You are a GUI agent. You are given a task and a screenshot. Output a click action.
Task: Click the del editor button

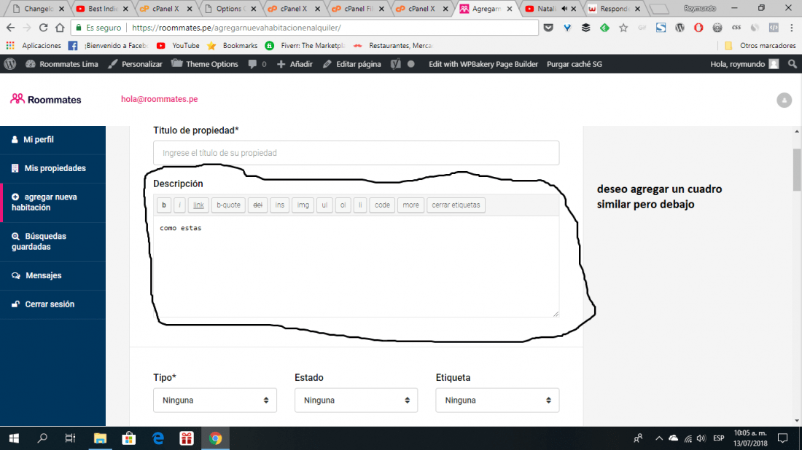click(258, 205)
